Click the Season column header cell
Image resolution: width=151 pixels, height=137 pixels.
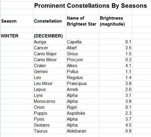pyautogui.click(x=17, y=21)
